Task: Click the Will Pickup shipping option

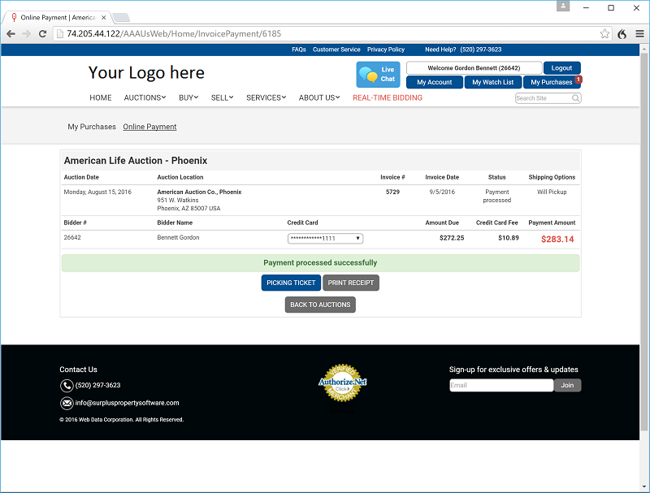Action: (x=552, y=192)
